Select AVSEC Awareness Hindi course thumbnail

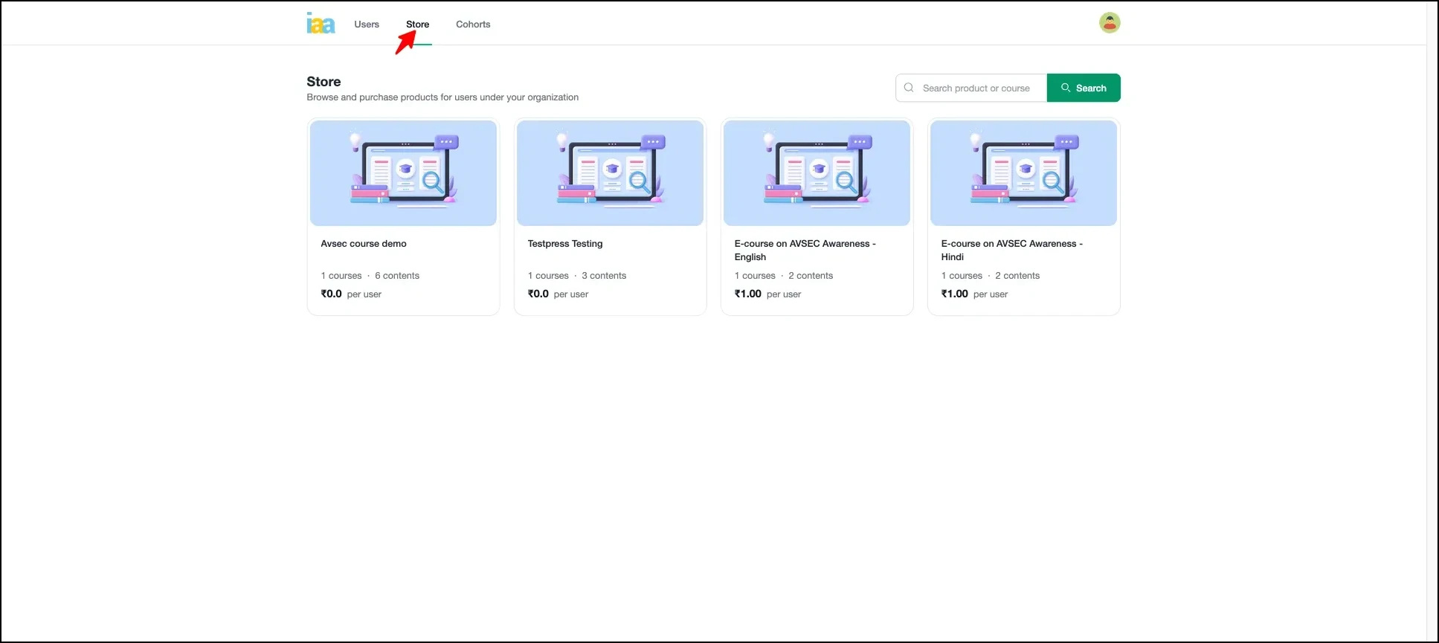coord(1023,173)
